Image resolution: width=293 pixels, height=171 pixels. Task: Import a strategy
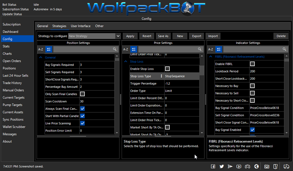(213, 36)
